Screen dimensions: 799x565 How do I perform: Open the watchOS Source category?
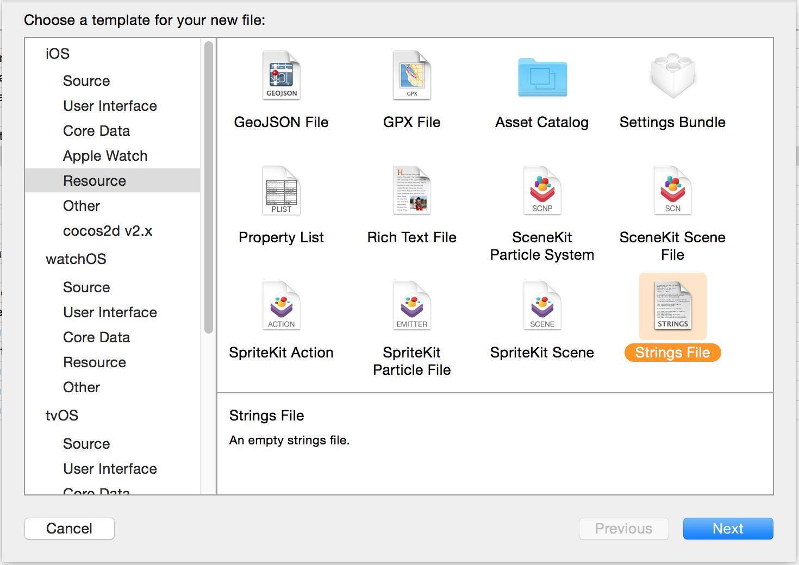tap(86, 287)
